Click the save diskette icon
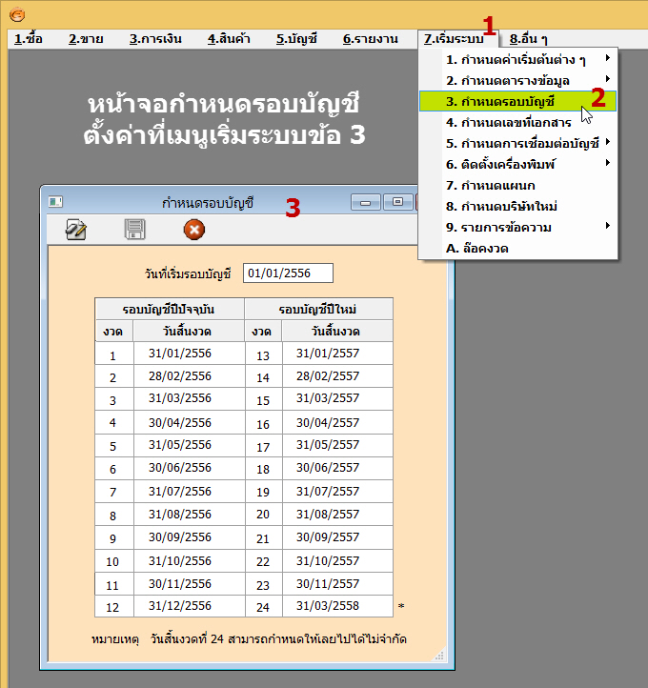The image size is (648, 688). point(134,229)
